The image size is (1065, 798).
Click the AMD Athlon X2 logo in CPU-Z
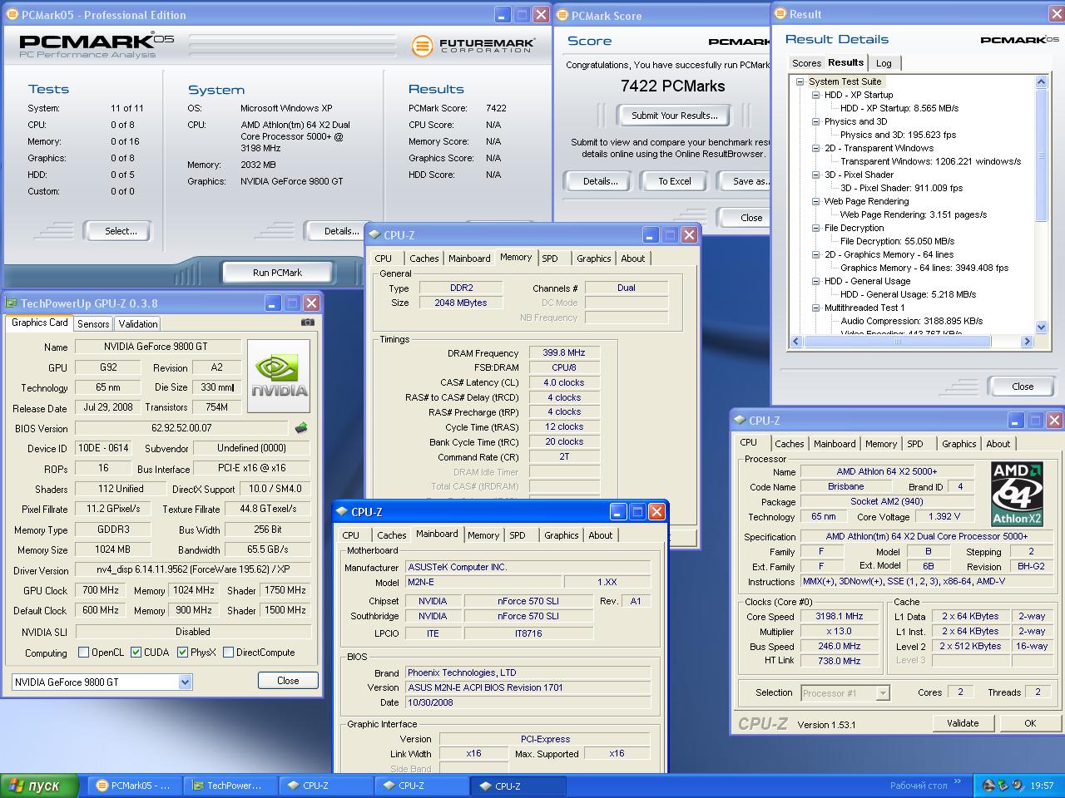(1017, 495)
